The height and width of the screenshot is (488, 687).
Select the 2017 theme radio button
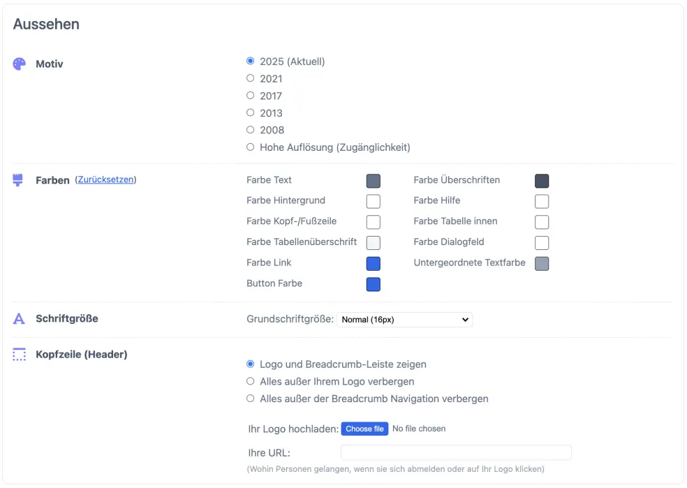click(x=251, y=96)
